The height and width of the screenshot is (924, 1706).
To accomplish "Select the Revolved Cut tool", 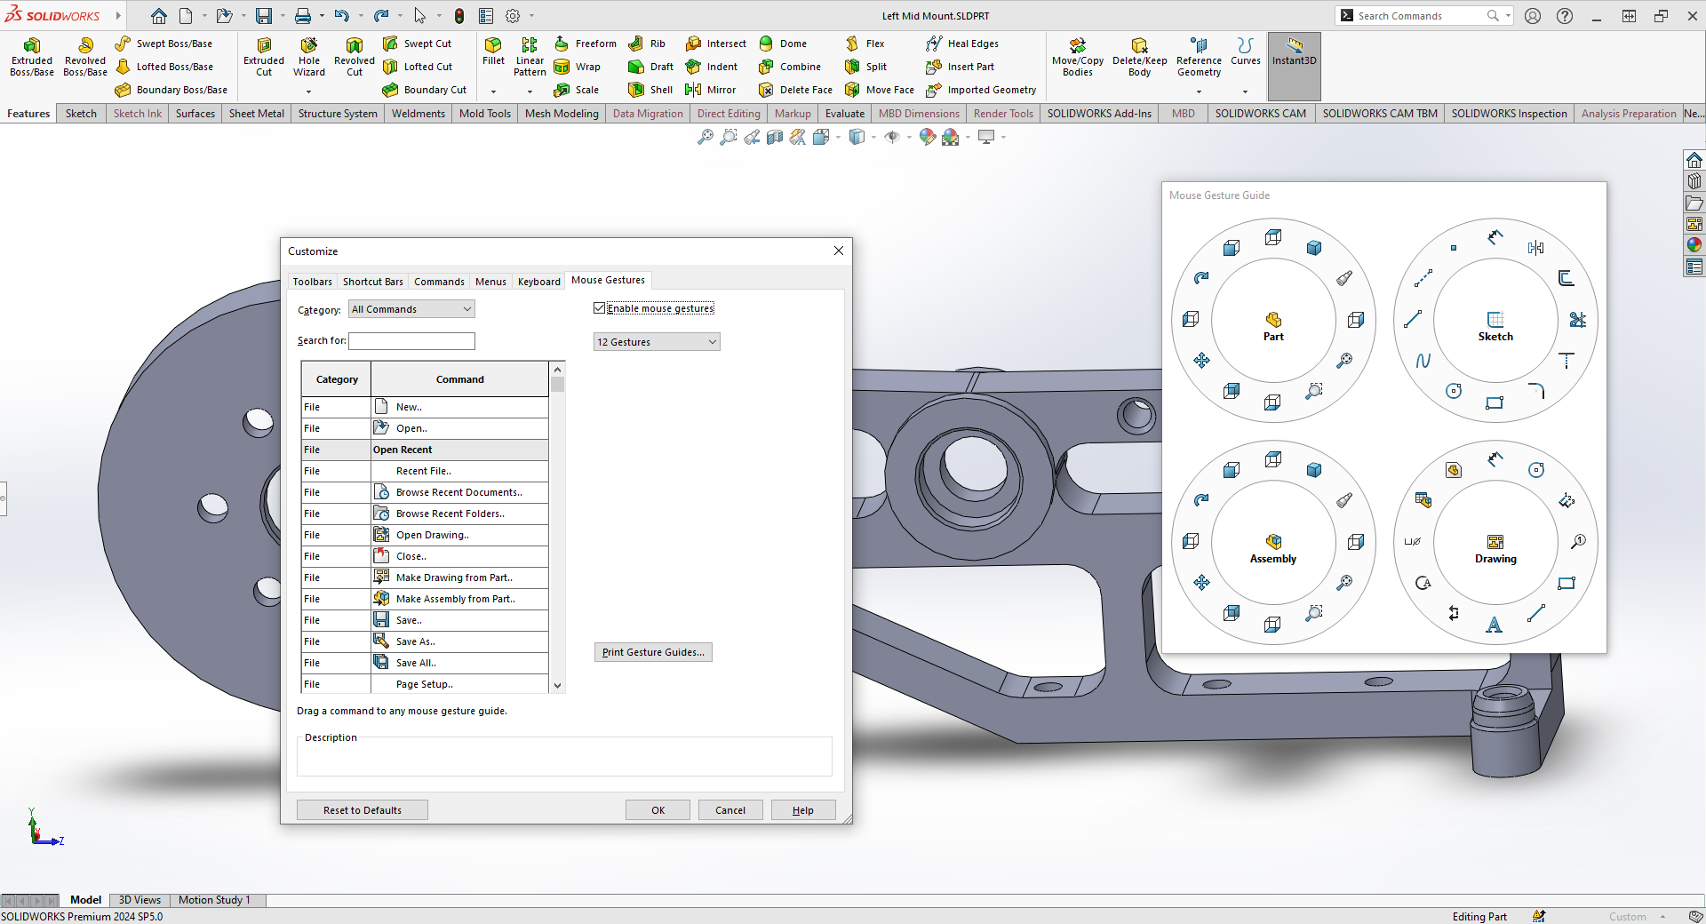I will [355, 57].
